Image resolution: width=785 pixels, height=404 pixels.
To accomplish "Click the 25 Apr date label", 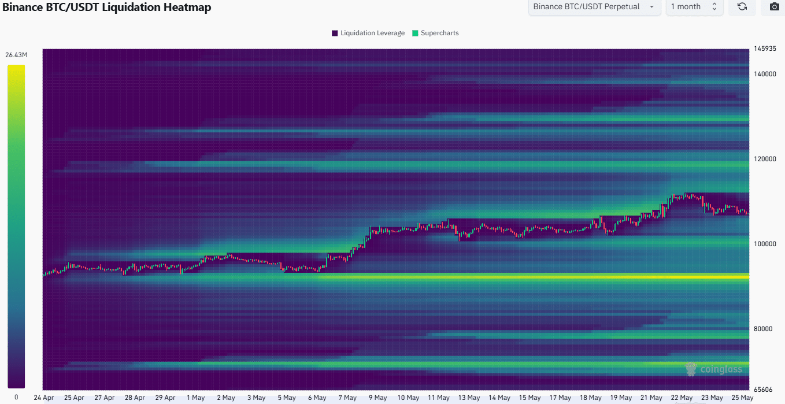I will coord(74,398).
